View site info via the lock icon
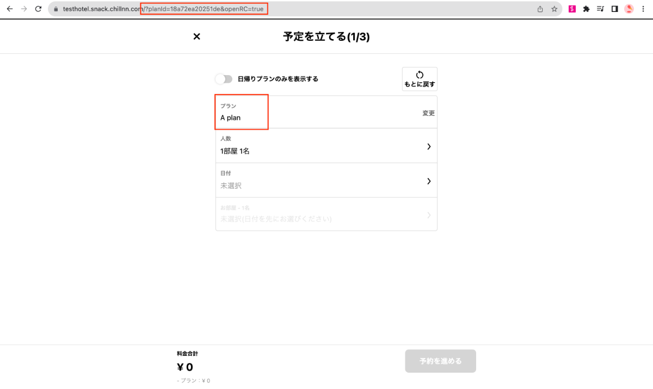 56,9
